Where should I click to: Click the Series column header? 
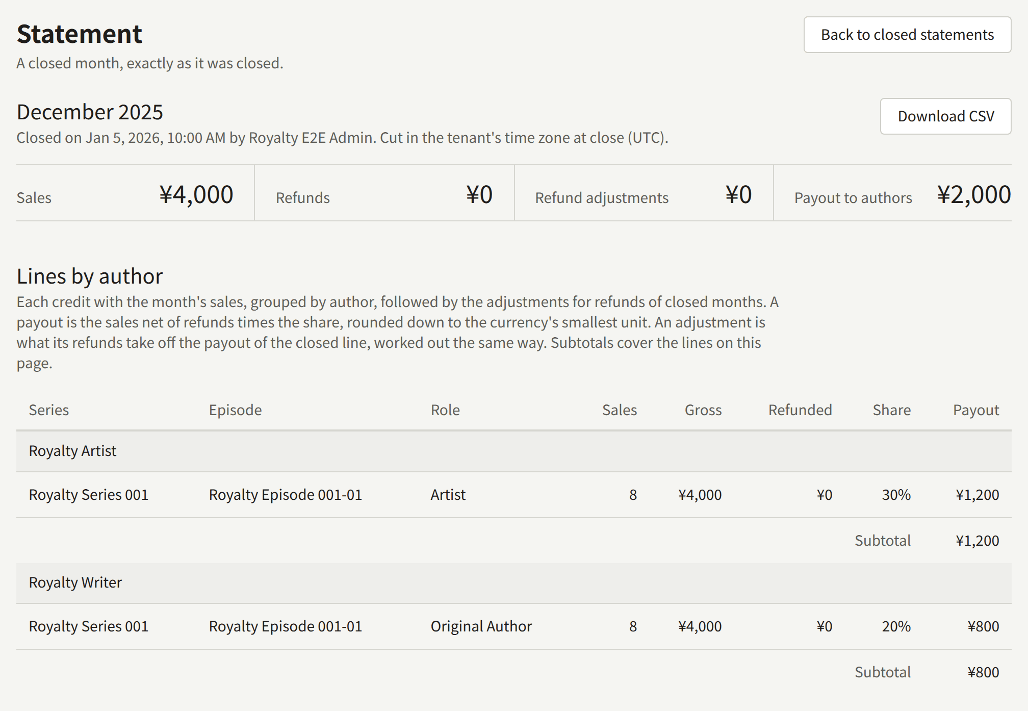click(49, 410)
